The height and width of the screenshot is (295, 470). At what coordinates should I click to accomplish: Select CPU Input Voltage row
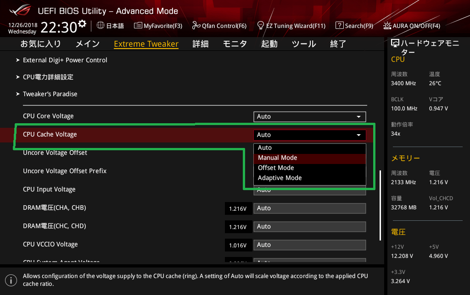pos(49,189)
